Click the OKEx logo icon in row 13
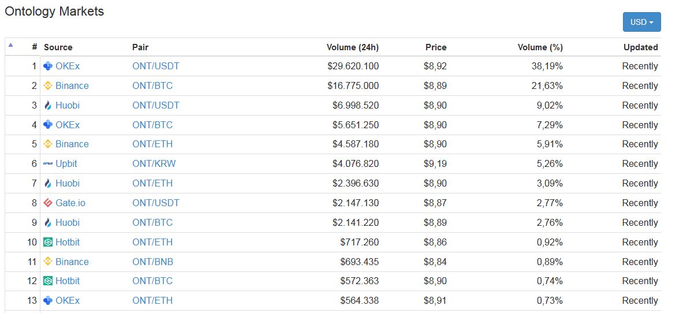This screenshot has width=683, height=313. [48, 301]
